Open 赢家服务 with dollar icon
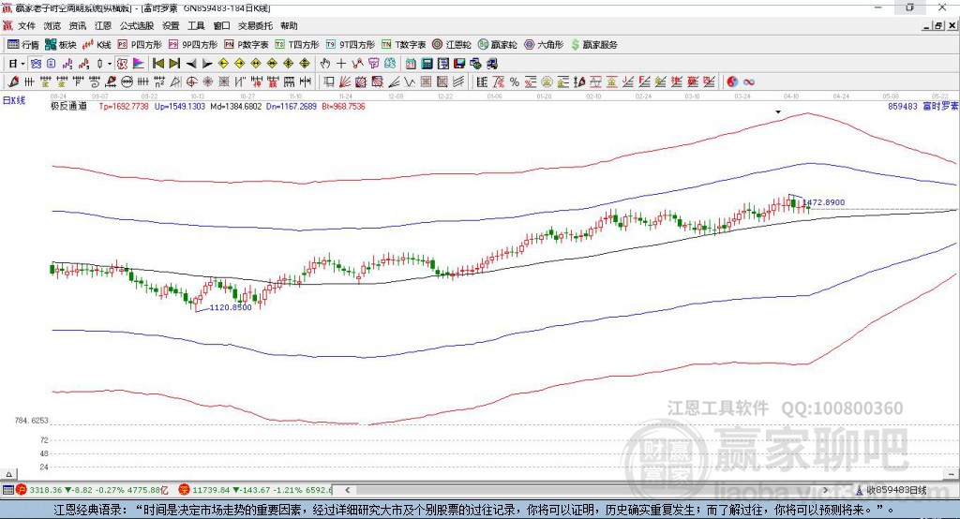The image size is (960, 519). [593, 45]
